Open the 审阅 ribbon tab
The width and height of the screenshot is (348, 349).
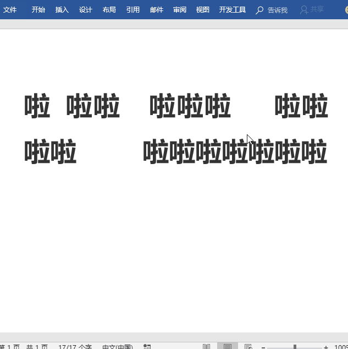[180, 9]
